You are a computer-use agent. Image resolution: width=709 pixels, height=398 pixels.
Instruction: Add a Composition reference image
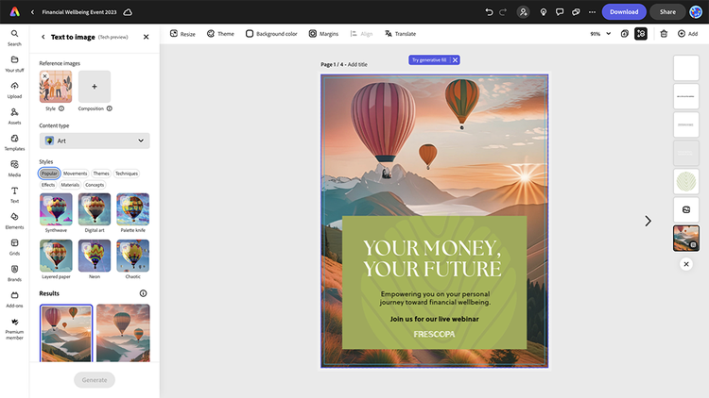tap(94, 87)
